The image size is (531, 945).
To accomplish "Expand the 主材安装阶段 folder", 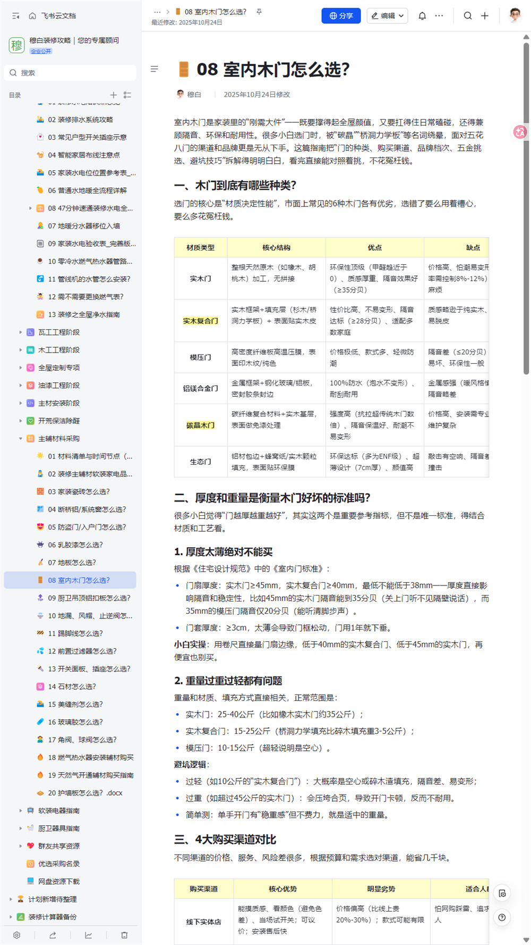I will point(21,403).
